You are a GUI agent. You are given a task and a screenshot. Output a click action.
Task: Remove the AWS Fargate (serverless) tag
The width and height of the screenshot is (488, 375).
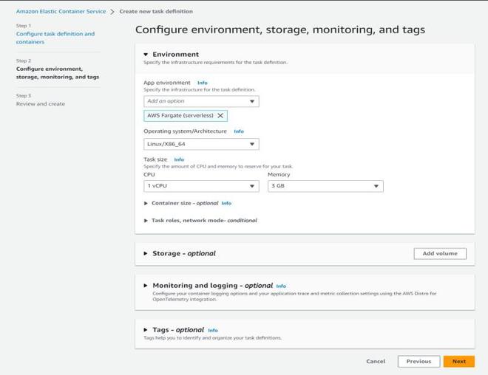pyautogui.click(x=220, y=116)
